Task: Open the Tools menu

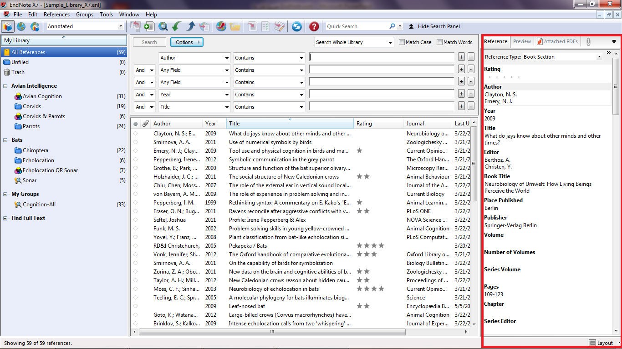Action: click(106, 15)
